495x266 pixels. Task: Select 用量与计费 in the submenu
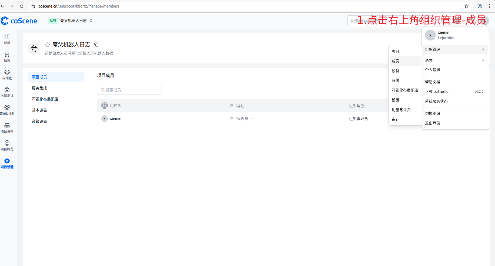[401, 110]
